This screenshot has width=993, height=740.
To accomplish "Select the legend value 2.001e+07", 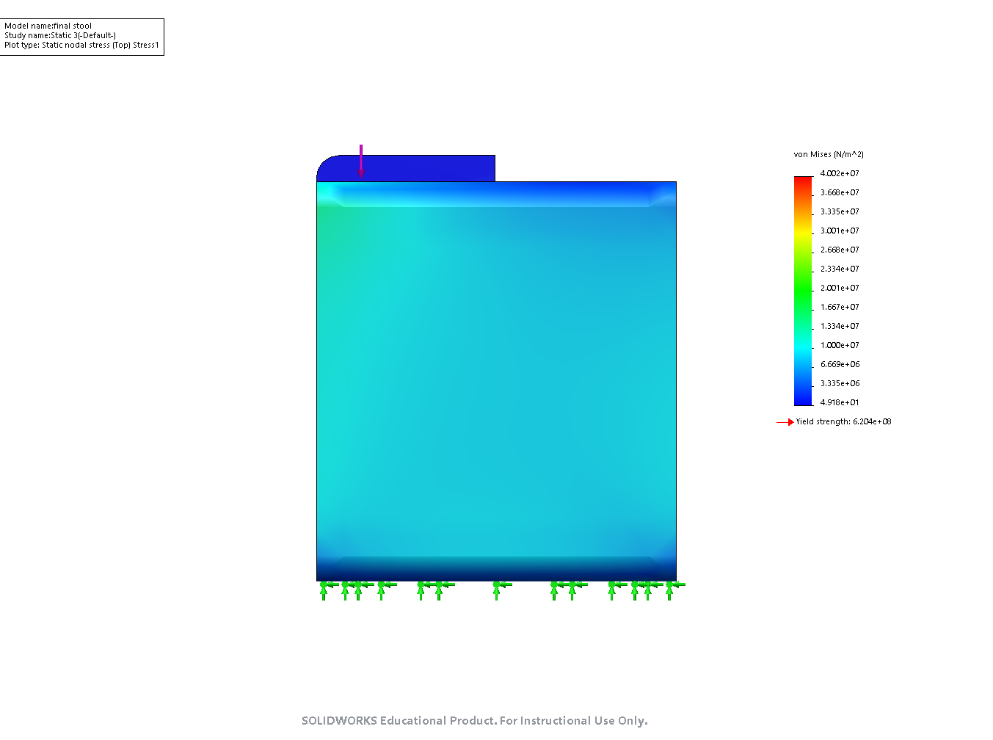I will (840, 288).
